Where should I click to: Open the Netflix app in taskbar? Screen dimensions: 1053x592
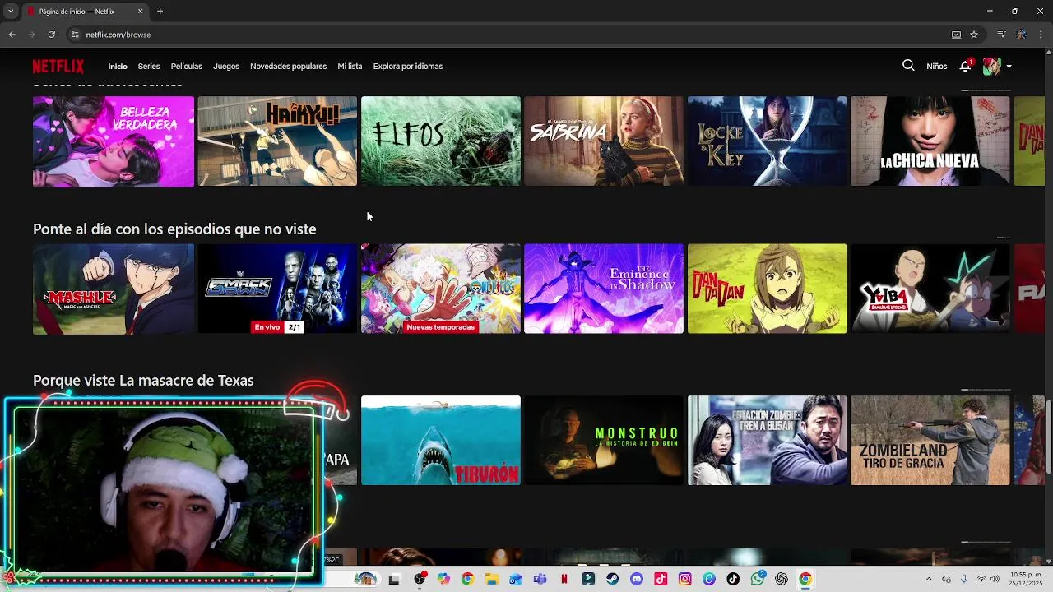coord(564,580)
